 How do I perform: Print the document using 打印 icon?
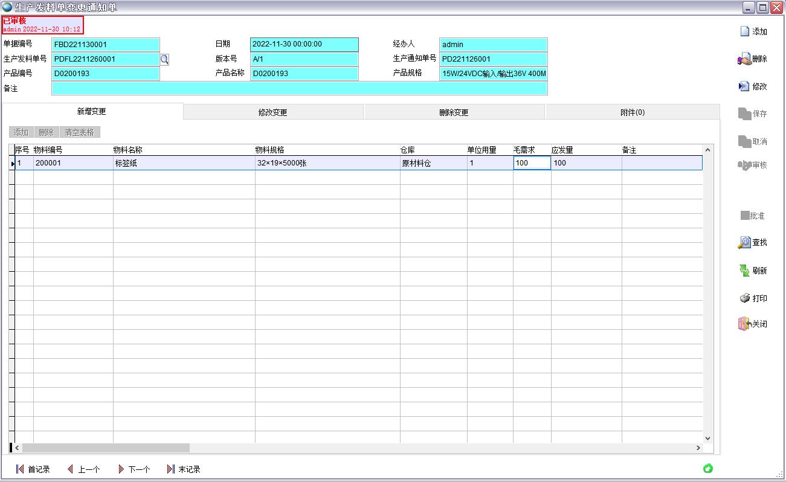744,298
